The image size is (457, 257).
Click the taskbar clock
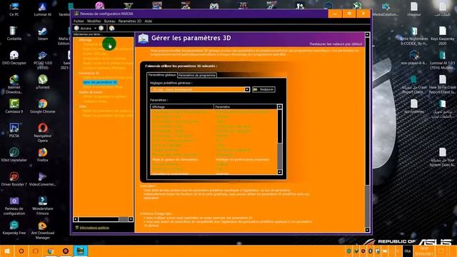click(424, 251)
